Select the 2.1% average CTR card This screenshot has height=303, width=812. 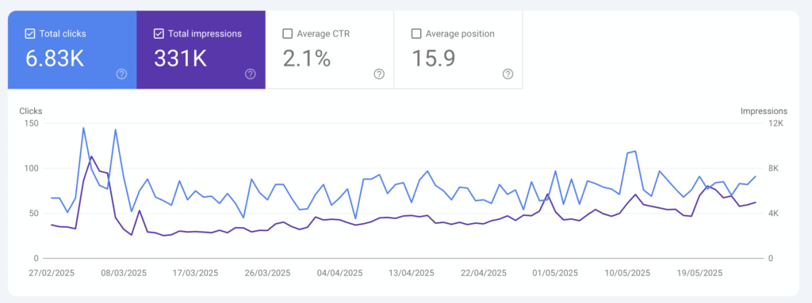[x=329, y=50]
